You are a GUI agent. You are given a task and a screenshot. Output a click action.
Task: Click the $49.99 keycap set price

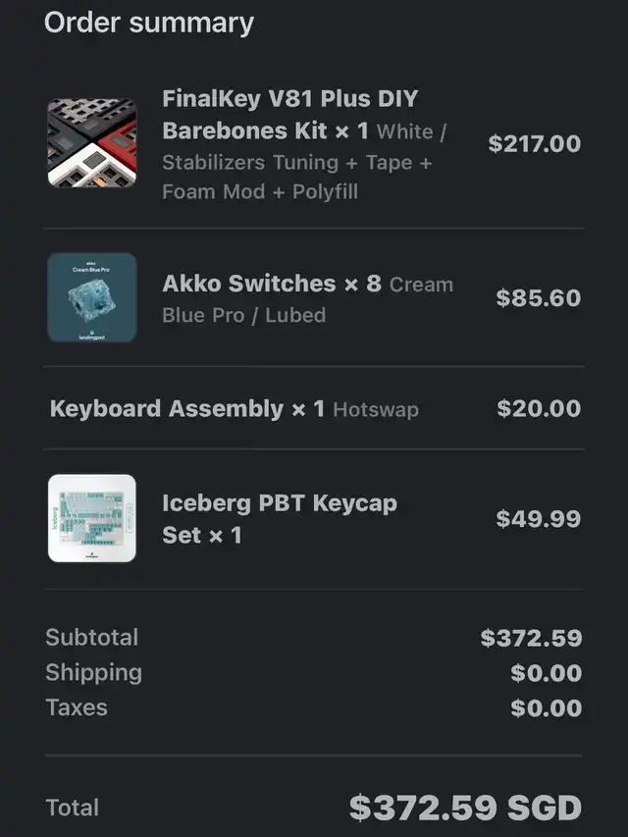click(538, 518)
